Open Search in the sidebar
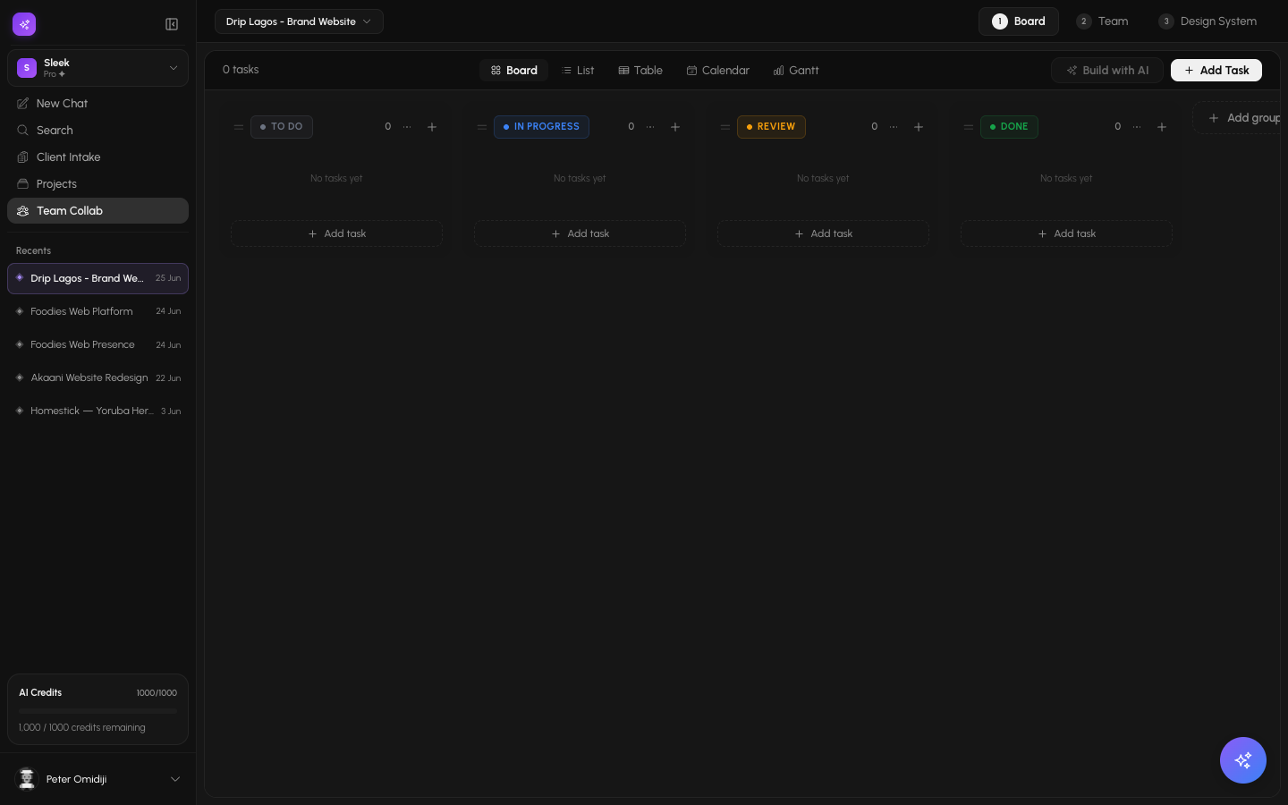The image size is (1288, 805). coord(98,131)
